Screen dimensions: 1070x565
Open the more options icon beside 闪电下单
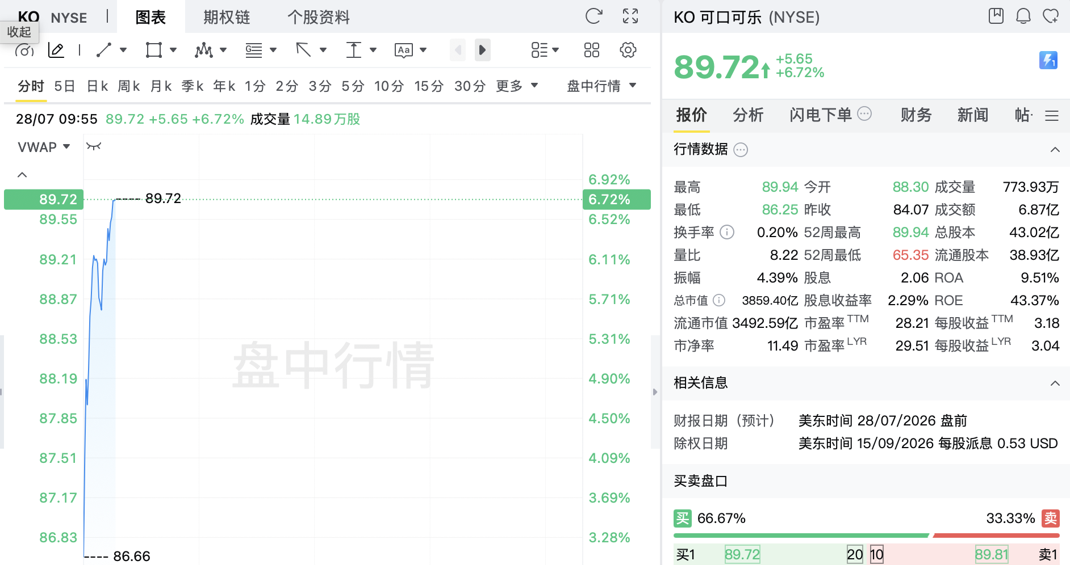point(864,114)
